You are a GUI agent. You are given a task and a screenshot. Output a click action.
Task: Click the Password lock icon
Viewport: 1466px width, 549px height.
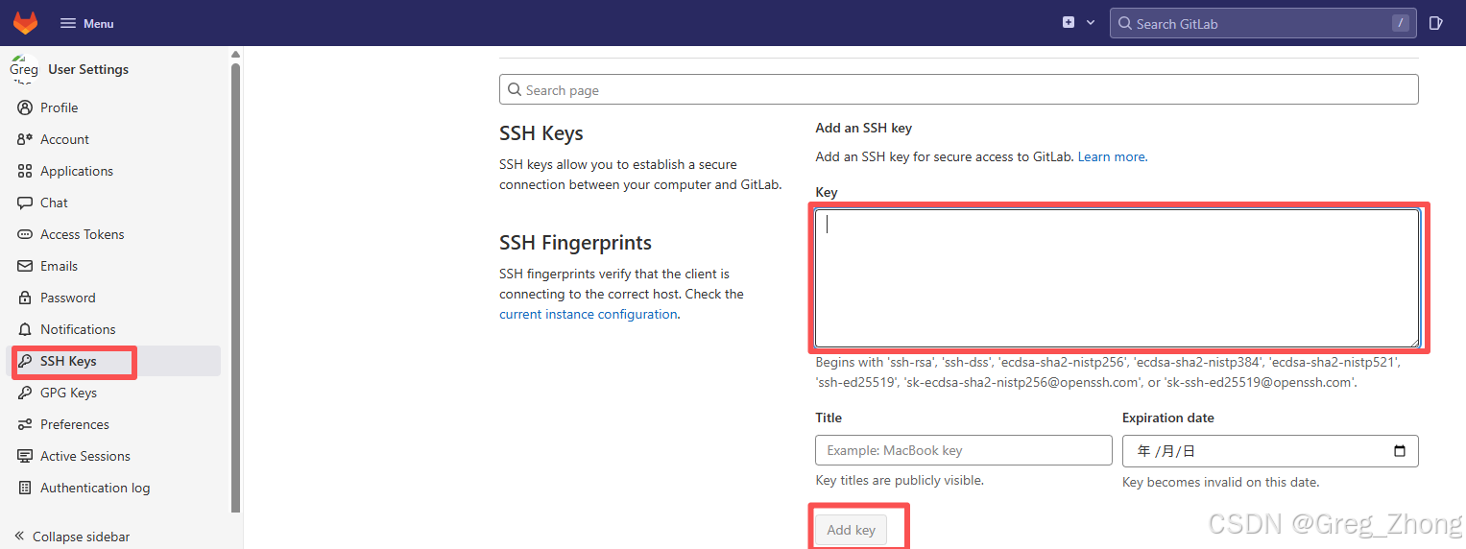(x=25, y=298)
